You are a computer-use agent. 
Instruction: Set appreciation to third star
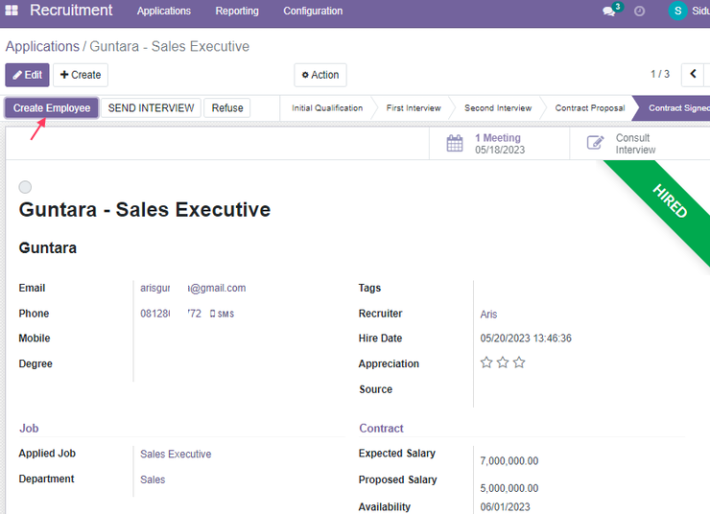pos(519,362)
